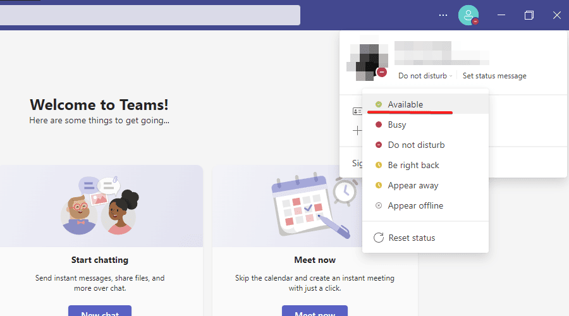Click the search bar at the top
Screen dimensions: 569x316
[x=150, y=15]
